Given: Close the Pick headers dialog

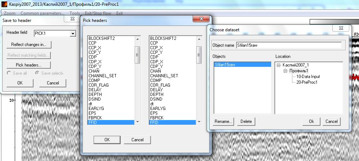Looking at the screenshot, I should [x=201, y=19].
